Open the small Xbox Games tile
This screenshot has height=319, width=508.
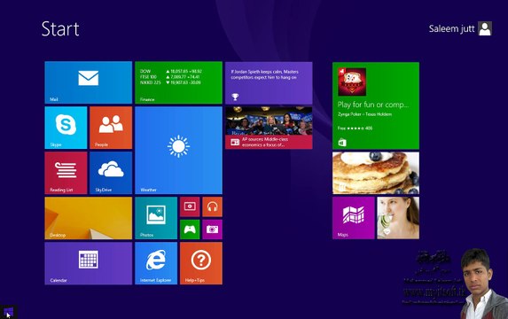[x=190, y=230]
